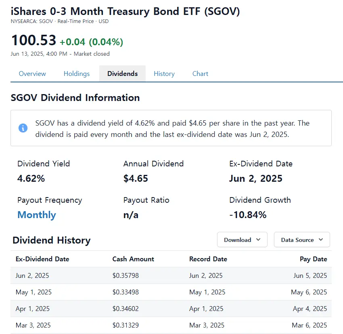The width and height of the screenshot is (343, 334).
Task: Go to the History tab
Action: click(x=164, y=74)
